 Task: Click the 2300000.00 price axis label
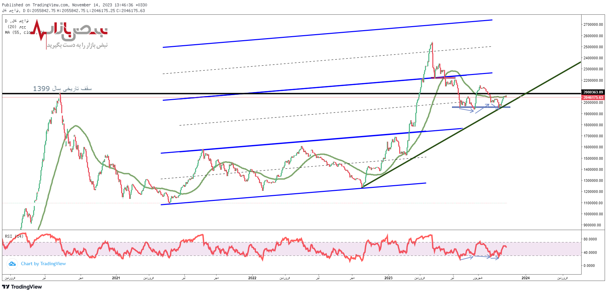tap(593, 69)
